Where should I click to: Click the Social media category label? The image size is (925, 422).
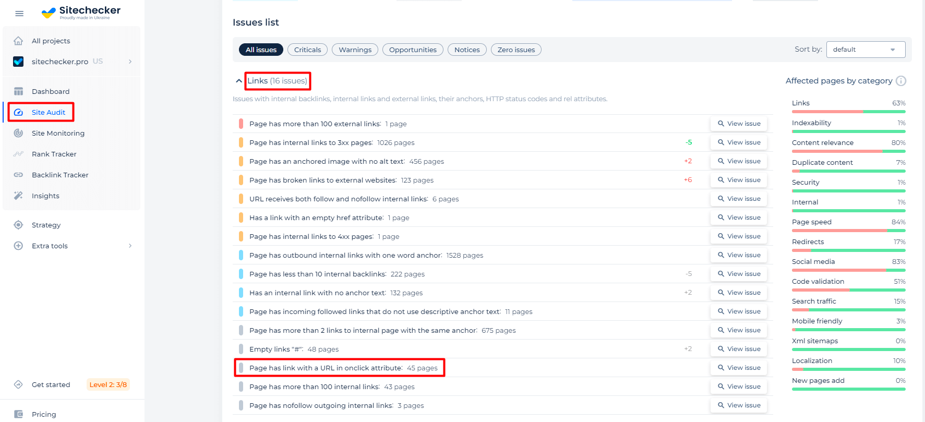(x=813, y=261)
